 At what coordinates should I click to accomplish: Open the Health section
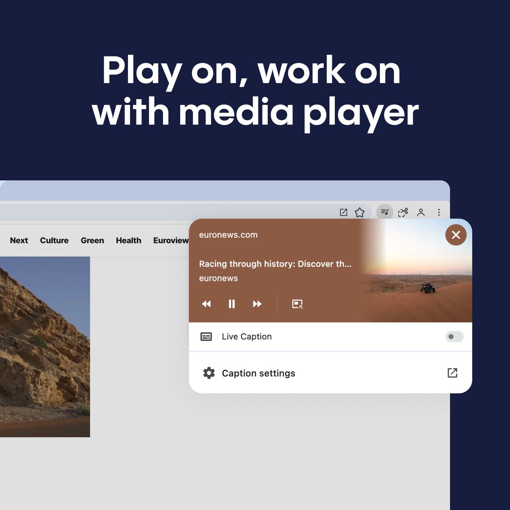coord(128,240)
